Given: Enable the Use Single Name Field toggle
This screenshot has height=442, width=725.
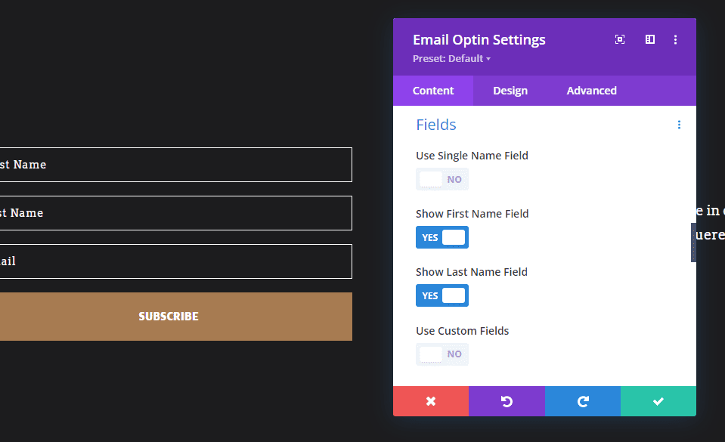Looking at the screenshot, I should tap(442, 180).
